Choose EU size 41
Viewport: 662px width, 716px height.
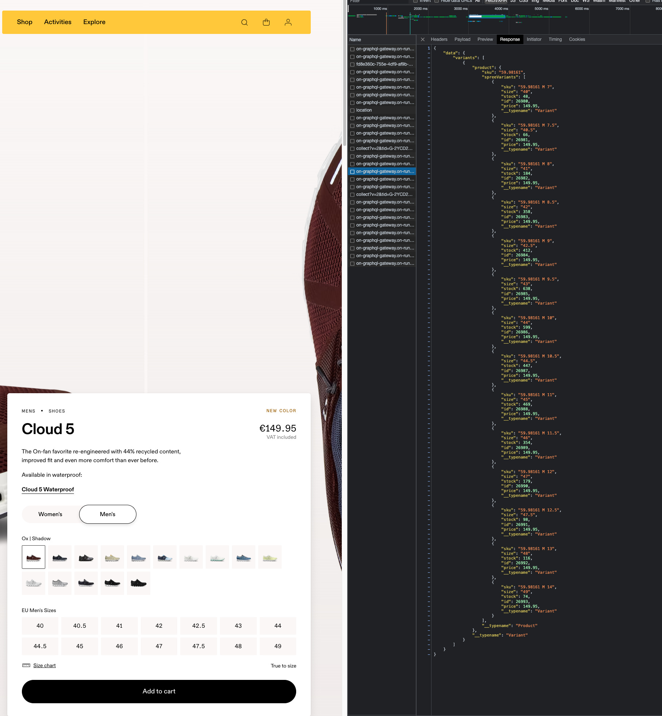click(x=119, y=626)
